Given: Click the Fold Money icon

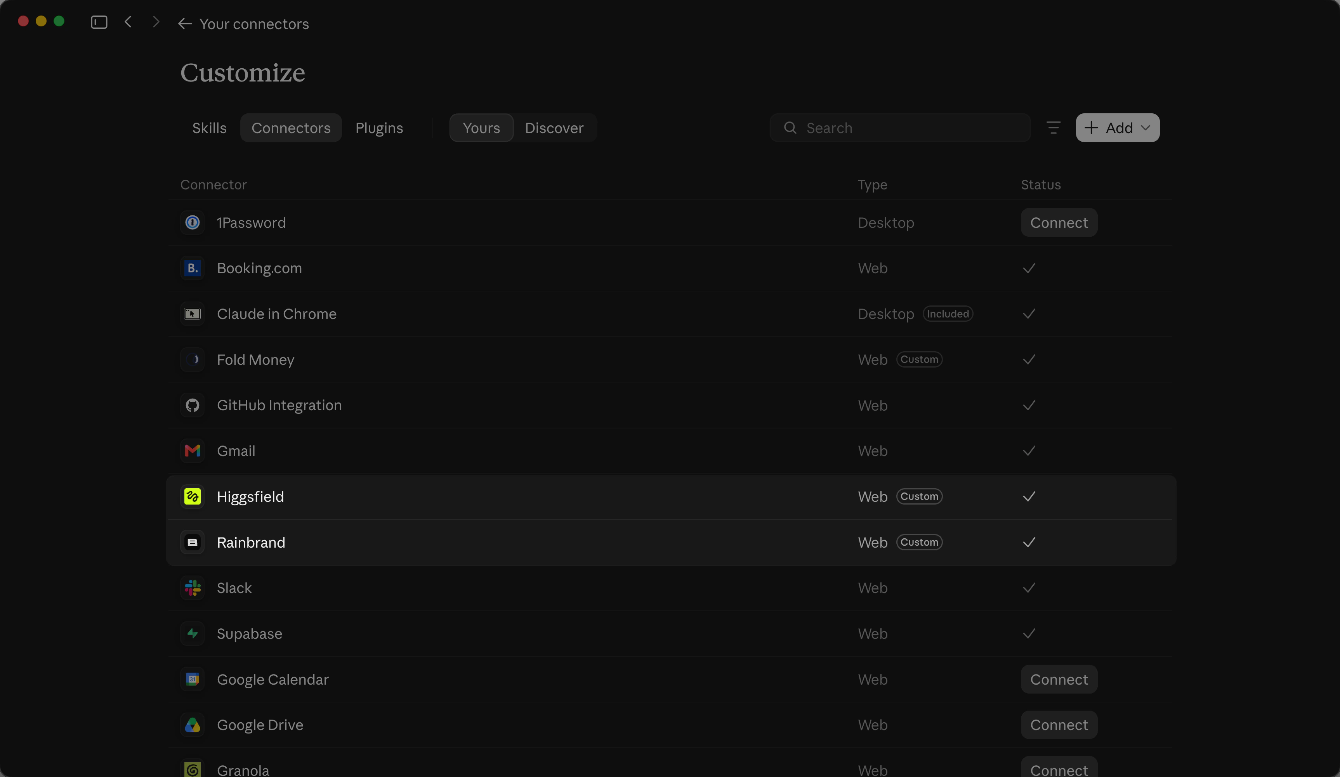Looking at the screenshot, I should [x=193, y=359].
